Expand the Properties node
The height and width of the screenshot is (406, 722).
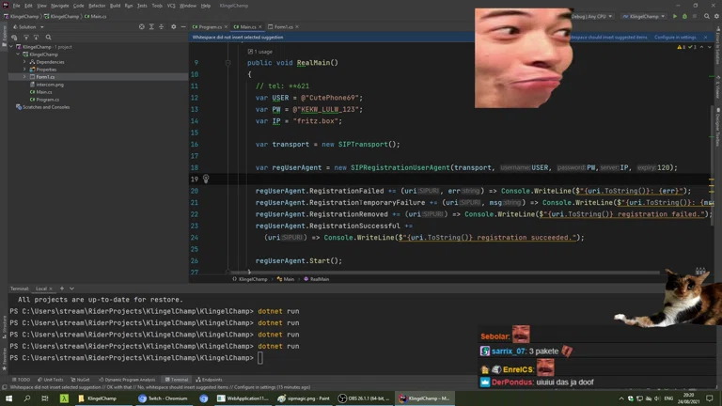24,70
